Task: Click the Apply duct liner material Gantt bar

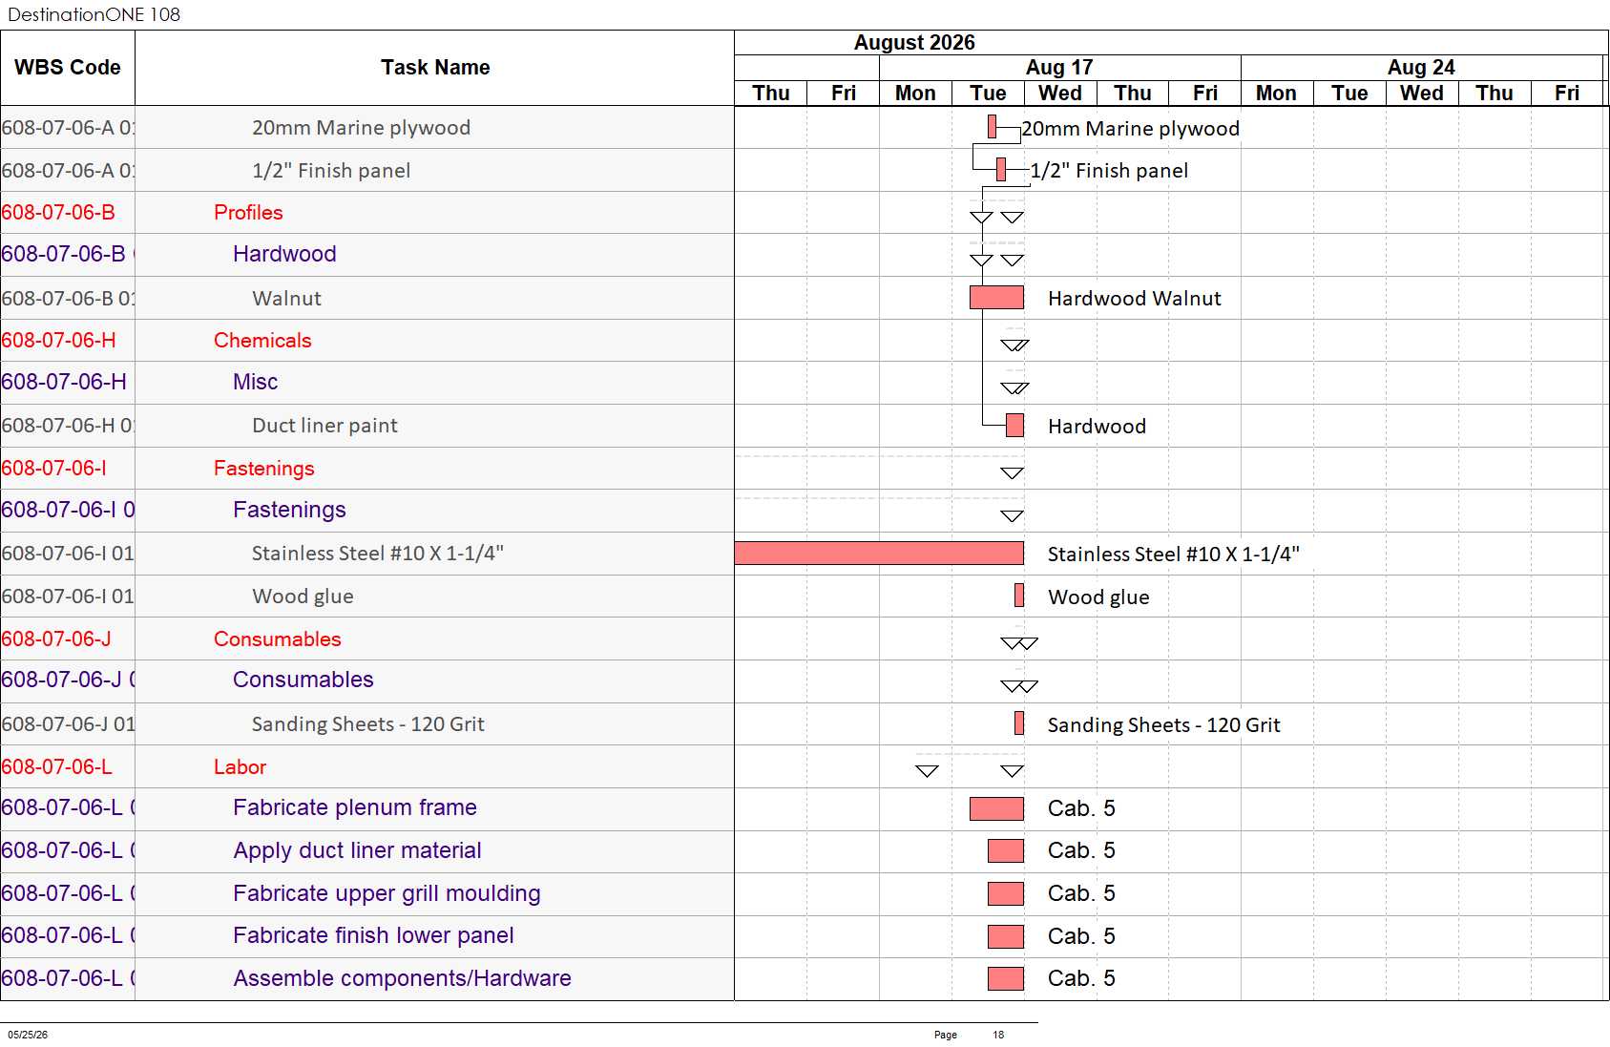Action: [1006, 850]
